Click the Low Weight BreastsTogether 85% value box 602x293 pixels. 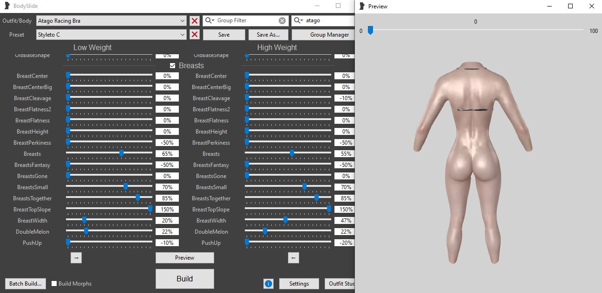click(x=167, y=198)
